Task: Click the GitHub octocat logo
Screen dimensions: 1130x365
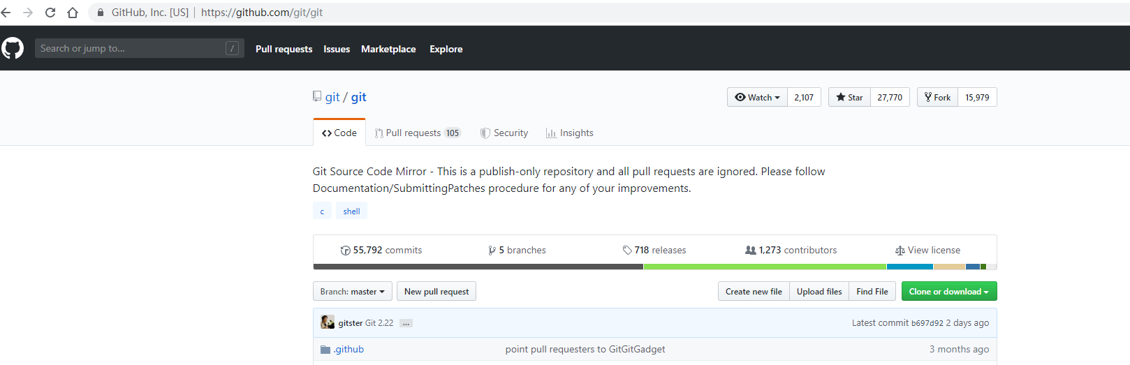Action: pos(13,48)
